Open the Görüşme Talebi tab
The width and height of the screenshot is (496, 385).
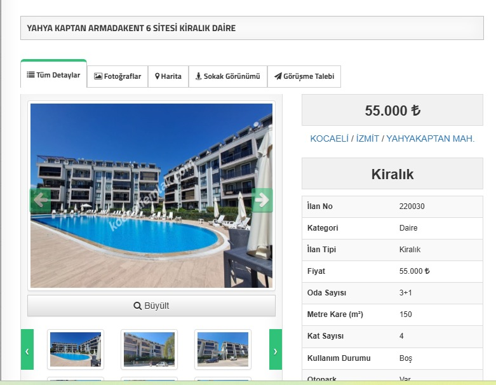[304, 76]
